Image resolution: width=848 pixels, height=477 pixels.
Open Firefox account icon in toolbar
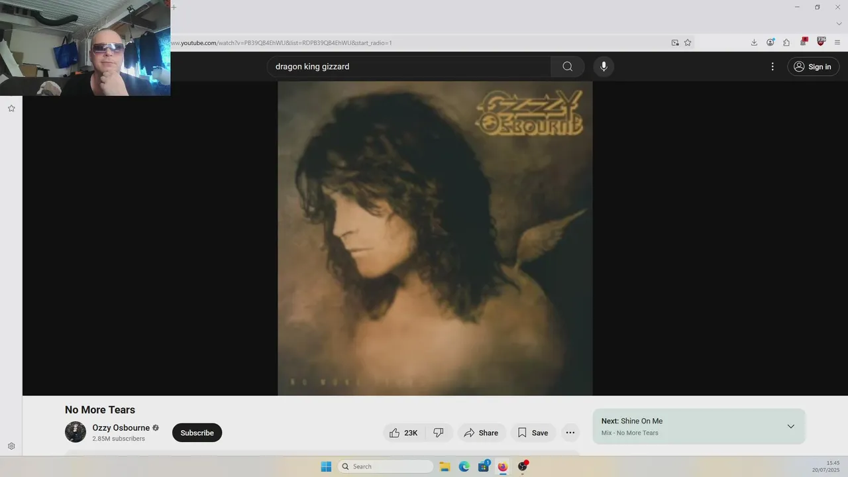pyautogui.click(x=770, y=42)
